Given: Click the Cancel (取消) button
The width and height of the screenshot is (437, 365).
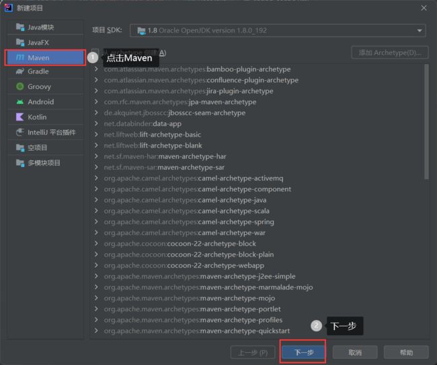Looking at the screenshot, I should point(355,352).
